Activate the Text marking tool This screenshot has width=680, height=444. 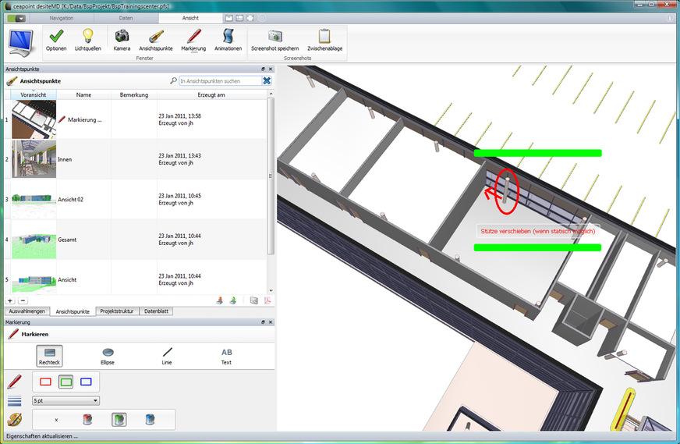click(226, 356)
